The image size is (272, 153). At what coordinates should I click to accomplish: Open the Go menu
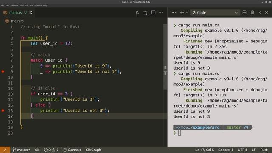coord(27,6)
